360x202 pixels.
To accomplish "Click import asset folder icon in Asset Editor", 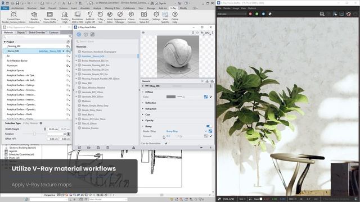I will tap(89, 148).
